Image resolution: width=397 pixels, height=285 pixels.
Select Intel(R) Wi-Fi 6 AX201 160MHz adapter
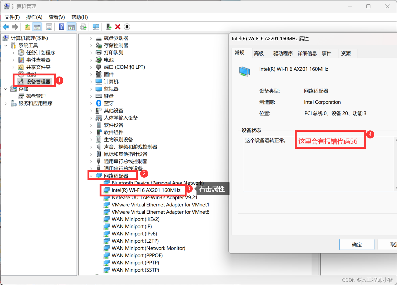click(146, 190)
